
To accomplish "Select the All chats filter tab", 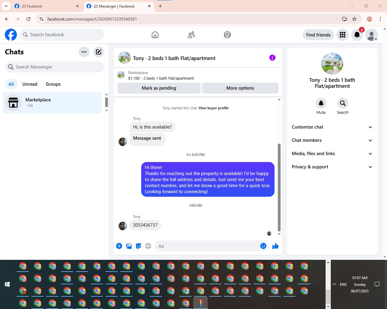I will click(x=11, y=84).
